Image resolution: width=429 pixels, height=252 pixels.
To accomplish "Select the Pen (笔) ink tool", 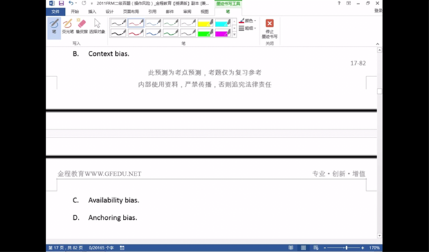I will click(x=54, y=28).
